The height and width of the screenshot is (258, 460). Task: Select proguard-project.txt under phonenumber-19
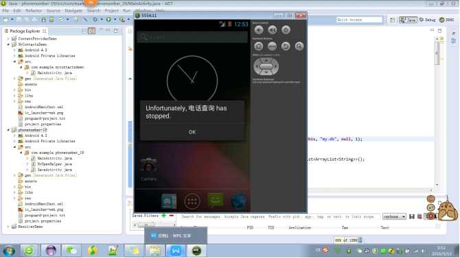point(45,216)
